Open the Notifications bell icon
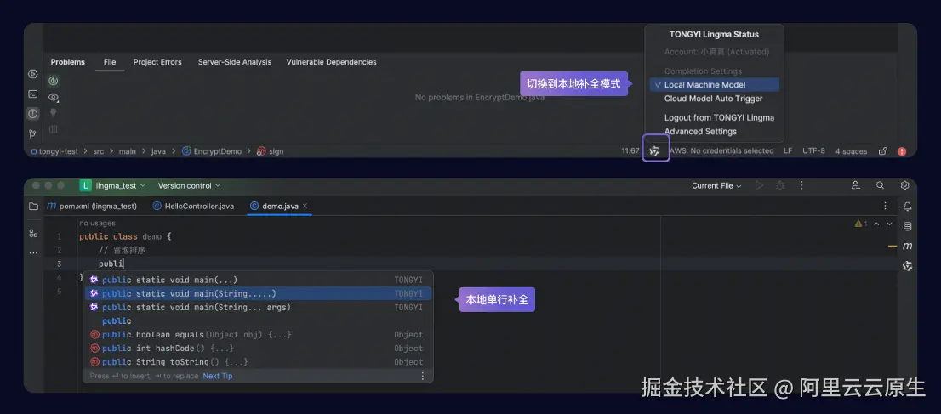 pyautogui.click(x=907, y=207)
